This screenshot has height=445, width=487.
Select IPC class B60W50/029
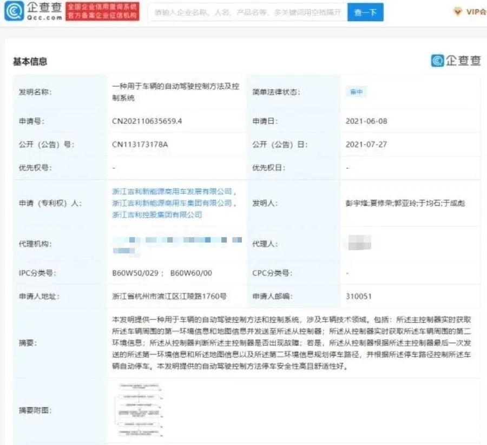coord(135,273)
